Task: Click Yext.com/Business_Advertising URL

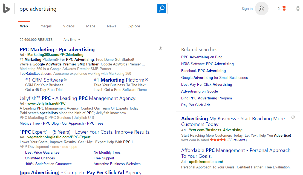Action: pos(215,130)
